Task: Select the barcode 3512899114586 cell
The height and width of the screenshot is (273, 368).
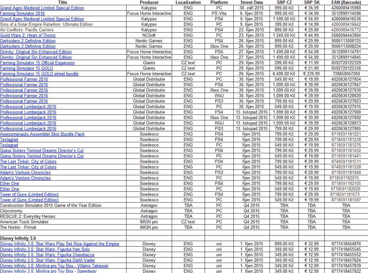Action: 346,13
